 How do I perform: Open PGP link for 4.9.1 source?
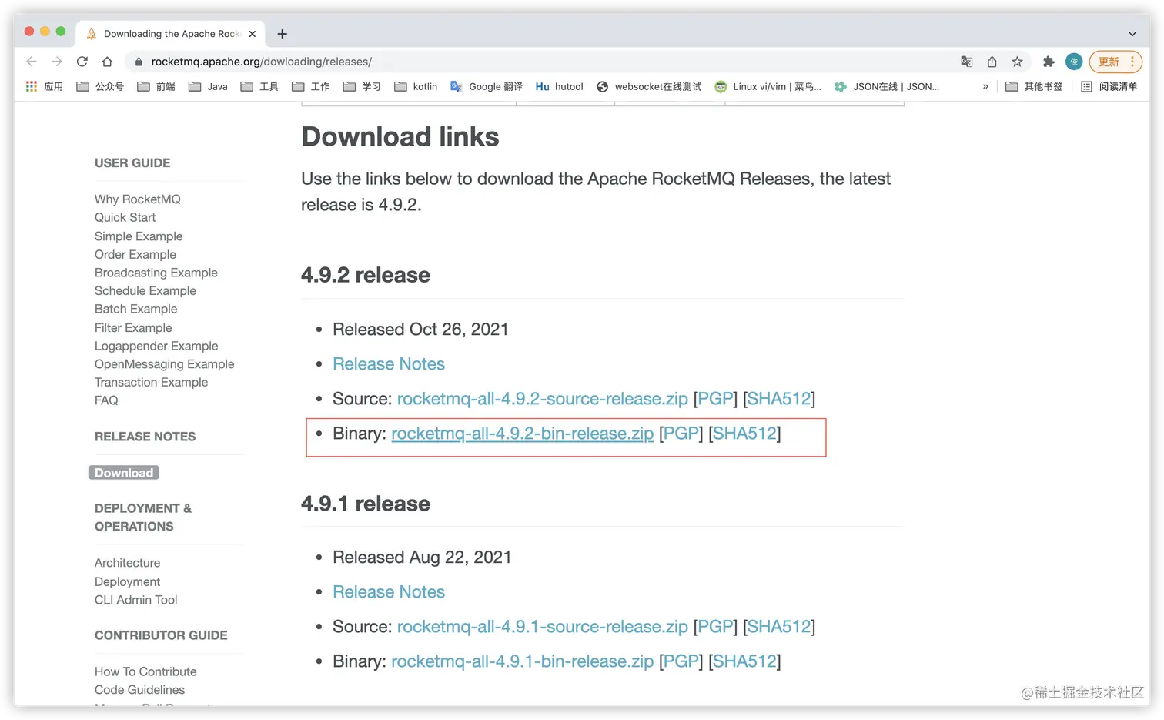tap(715, 627)
